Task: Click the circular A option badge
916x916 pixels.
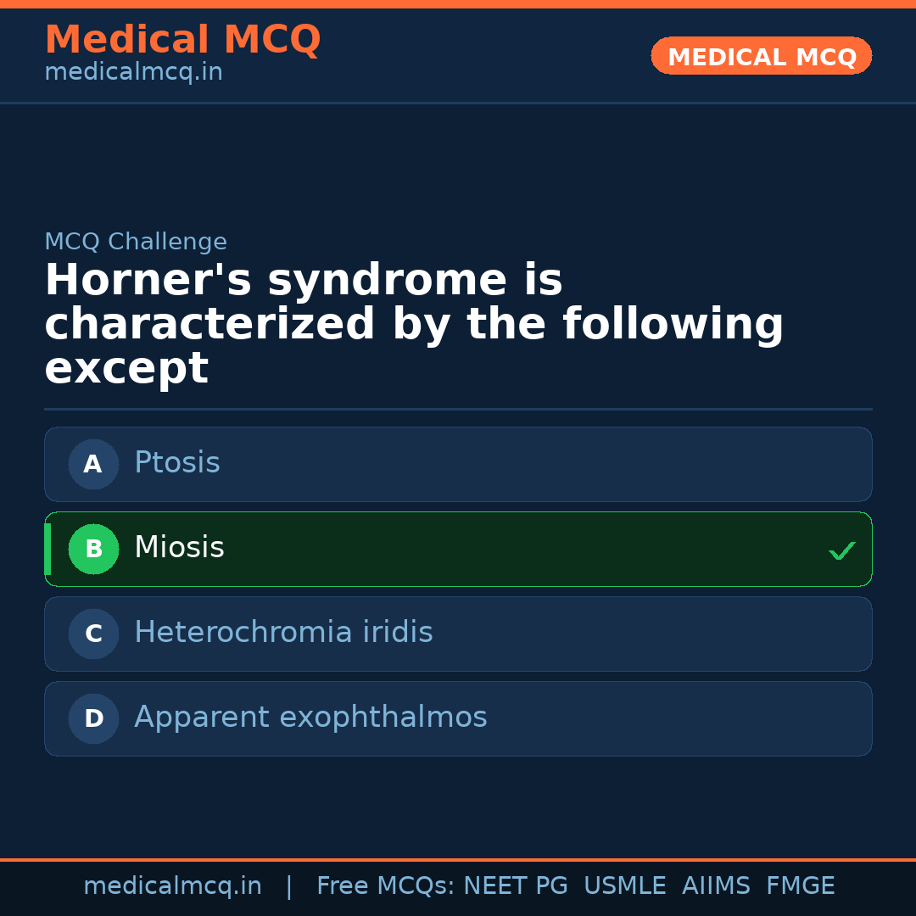Action: coord(93,464)
